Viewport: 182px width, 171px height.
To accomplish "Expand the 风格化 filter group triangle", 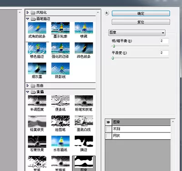I will coord(28,12).
